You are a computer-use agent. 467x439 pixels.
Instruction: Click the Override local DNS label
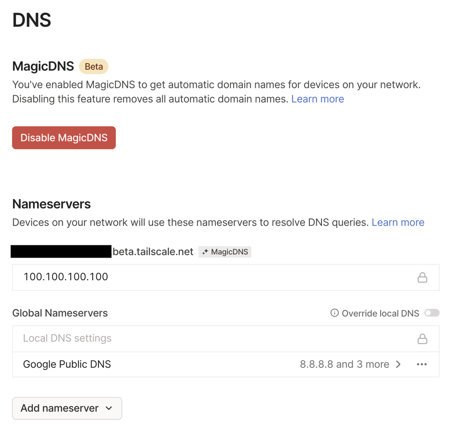pos(381,313)
